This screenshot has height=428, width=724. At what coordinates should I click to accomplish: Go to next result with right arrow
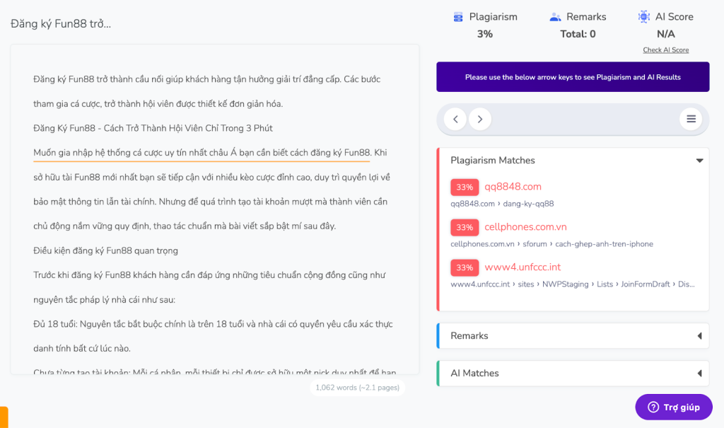(x=480, y=120)
